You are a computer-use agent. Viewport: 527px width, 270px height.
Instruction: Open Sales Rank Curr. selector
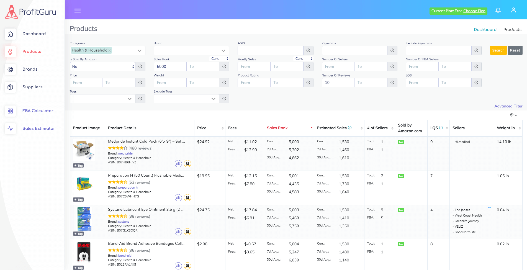[x=220, y=59]
